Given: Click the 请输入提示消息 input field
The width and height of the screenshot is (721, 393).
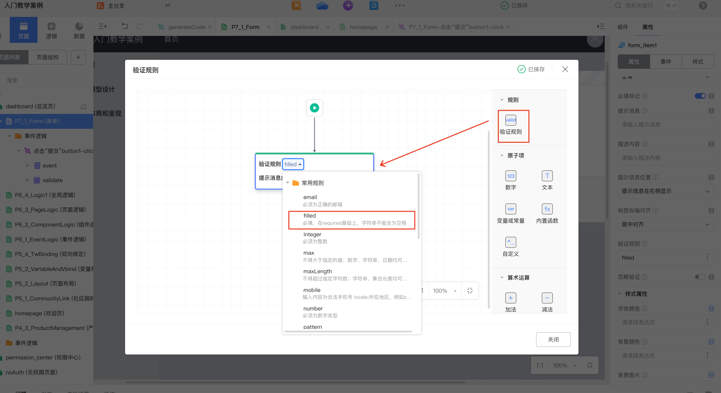Looking at the screenshot, I should click(665, 125).
